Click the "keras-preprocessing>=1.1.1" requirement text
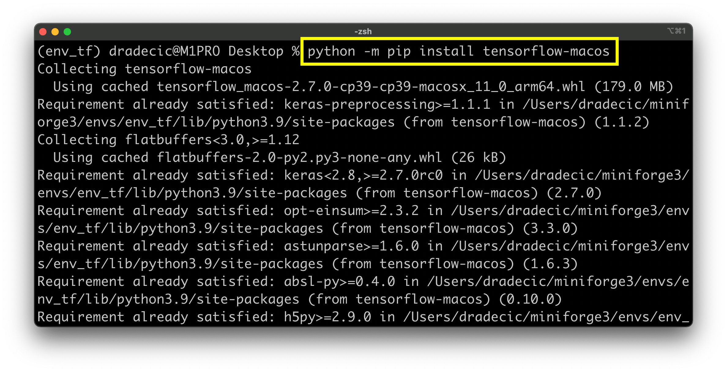Image resolution: width=727 pixels, height=372 pixels. [x=387, y=104]
